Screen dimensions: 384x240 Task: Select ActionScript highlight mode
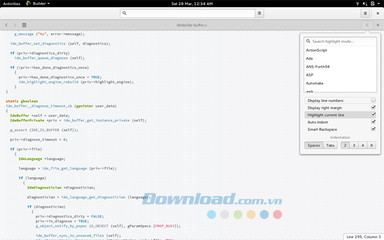coord(317,50)
